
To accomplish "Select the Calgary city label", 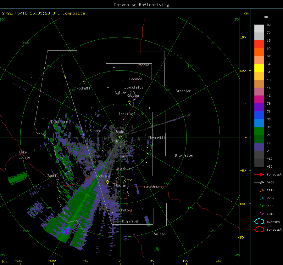I will (x=123, y=185).
